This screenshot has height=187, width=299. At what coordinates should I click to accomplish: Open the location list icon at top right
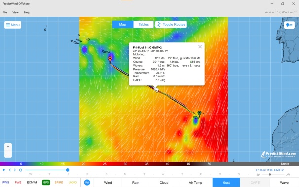(289, 25)
